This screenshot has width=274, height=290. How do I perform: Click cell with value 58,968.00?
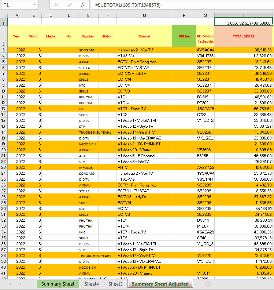click(x=243, y=179)
